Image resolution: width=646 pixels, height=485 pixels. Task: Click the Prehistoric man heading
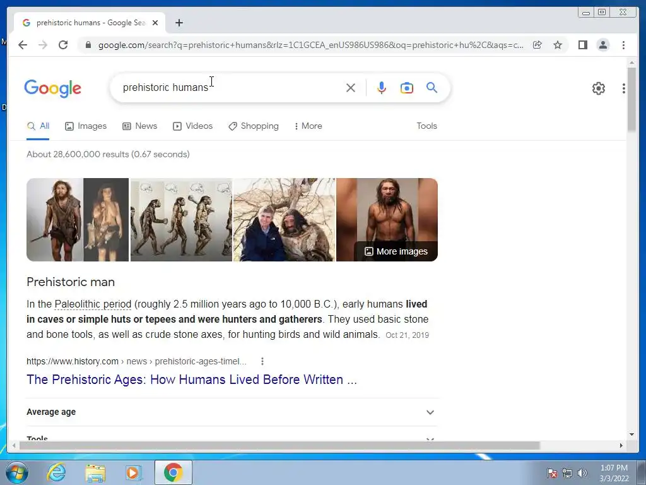[x=71, y=282]
